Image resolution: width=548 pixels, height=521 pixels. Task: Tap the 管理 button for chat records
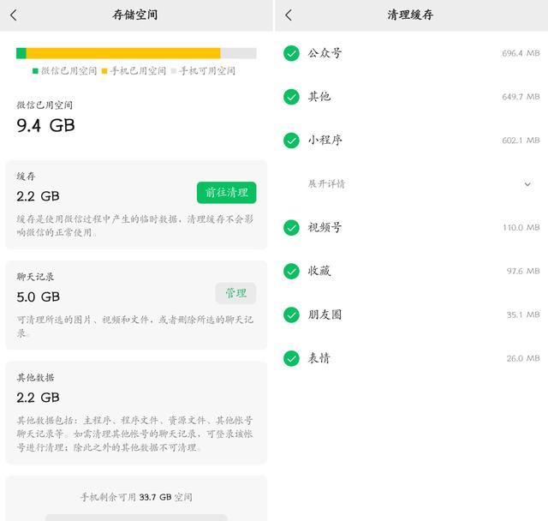[x=236, y=293]
